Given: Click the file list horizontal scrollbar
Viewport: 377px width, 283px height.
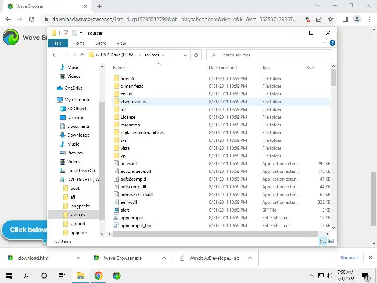Looking at the screenshot, I should (x=215, y=234).
